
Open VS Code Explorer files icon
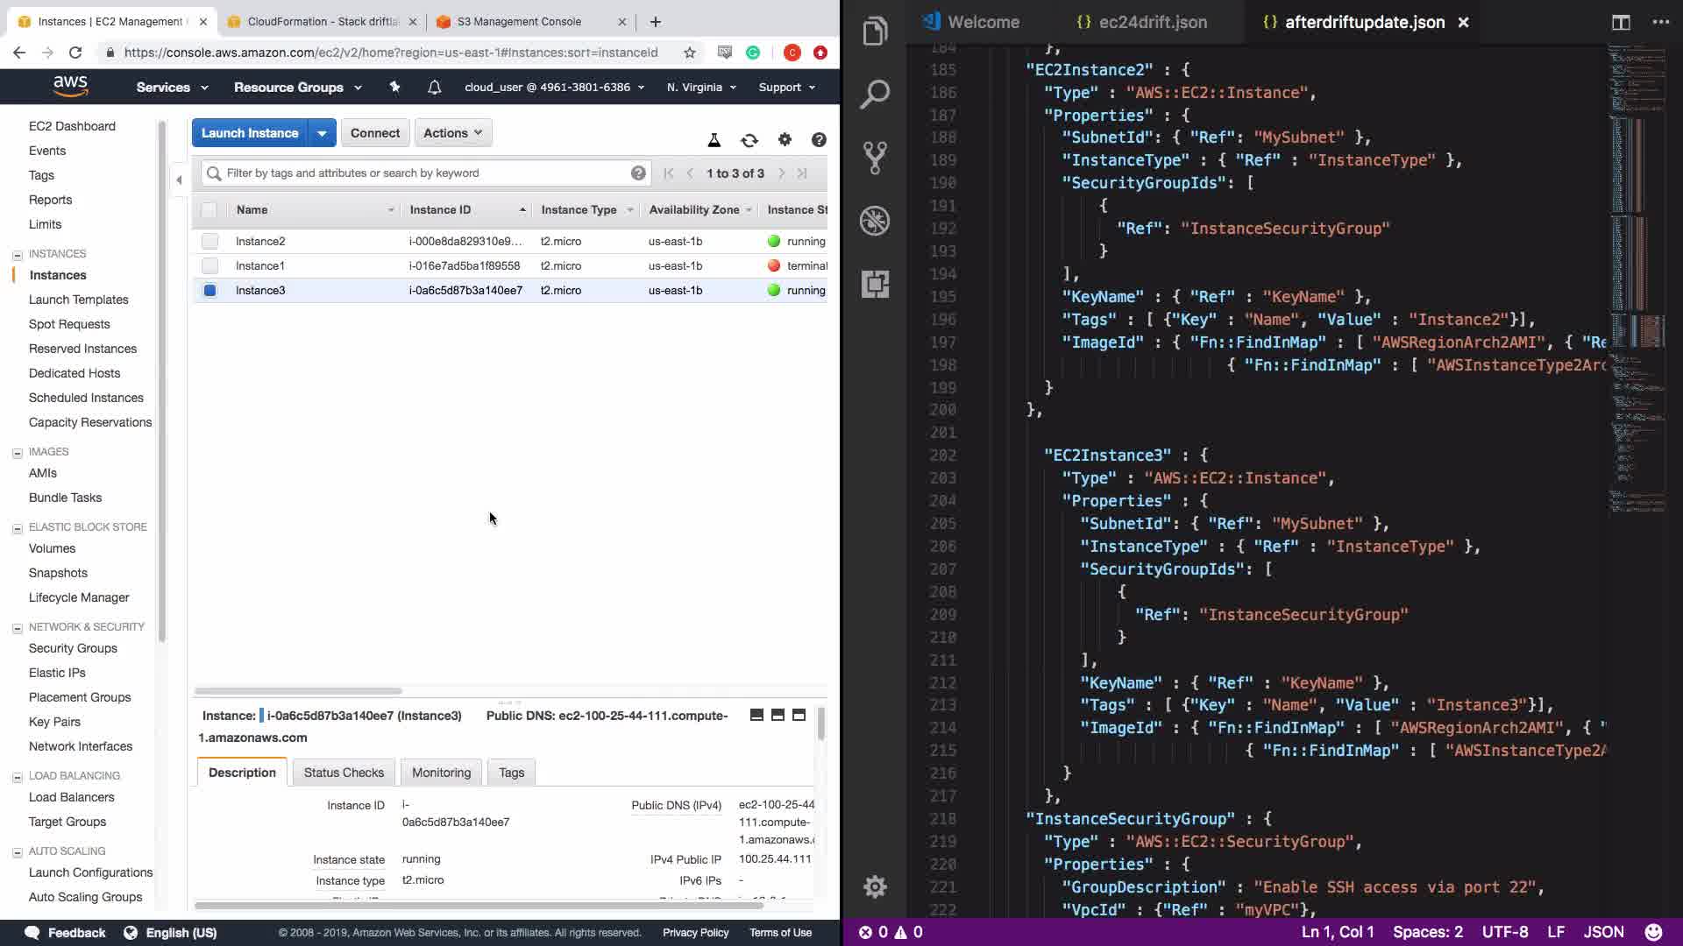(875, 32)
